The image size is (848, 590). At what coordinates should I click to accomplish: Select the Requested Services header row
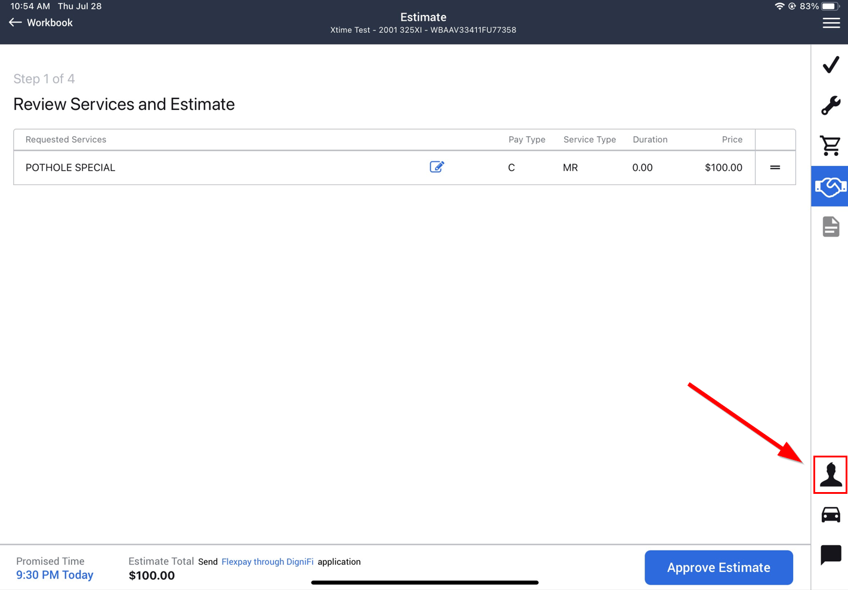point(66,139)
